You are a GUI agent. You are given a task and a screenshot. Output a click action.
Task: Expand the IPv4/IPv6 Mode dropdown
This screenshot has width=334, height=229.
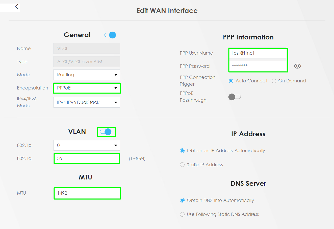point(87,102)
